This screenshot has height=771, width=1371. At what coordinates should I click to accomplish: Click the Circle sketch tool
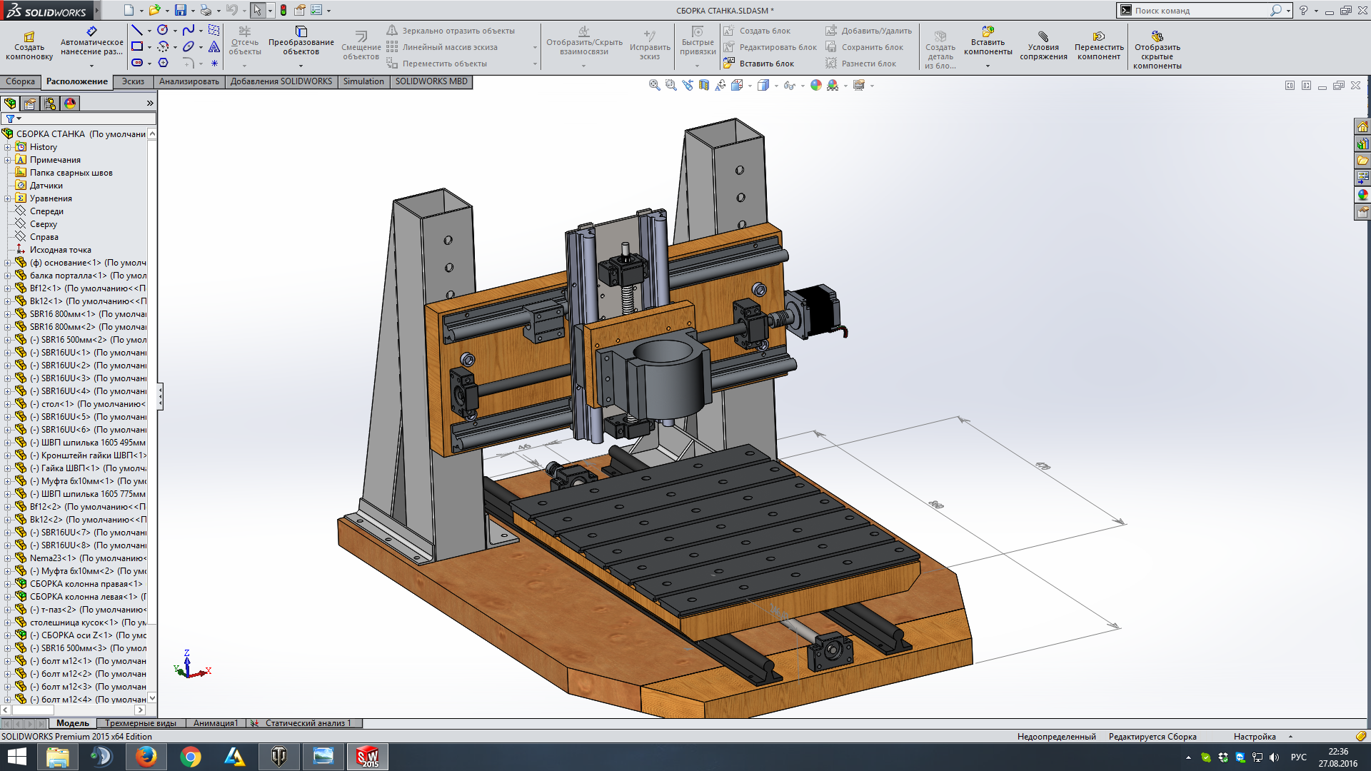[x=163, y=30]
